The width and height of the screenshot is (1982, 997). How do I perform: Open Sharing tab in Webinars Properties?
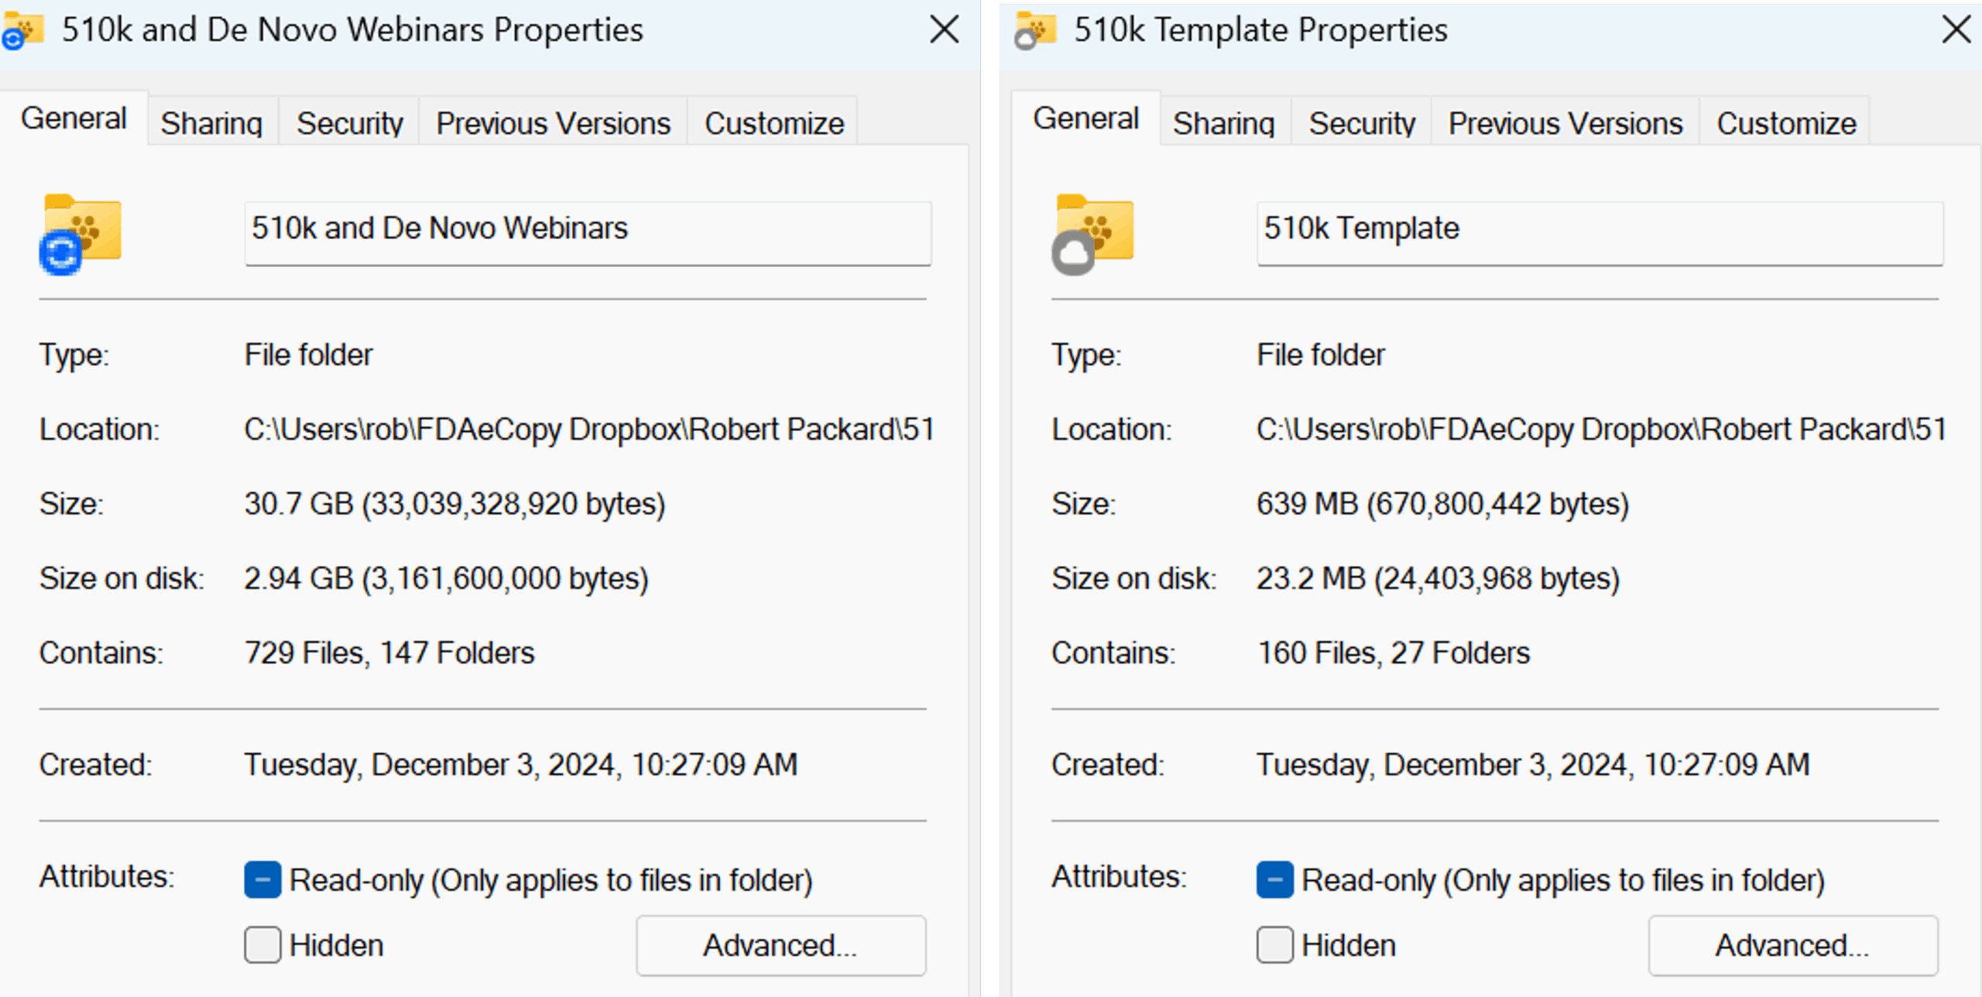211,123
